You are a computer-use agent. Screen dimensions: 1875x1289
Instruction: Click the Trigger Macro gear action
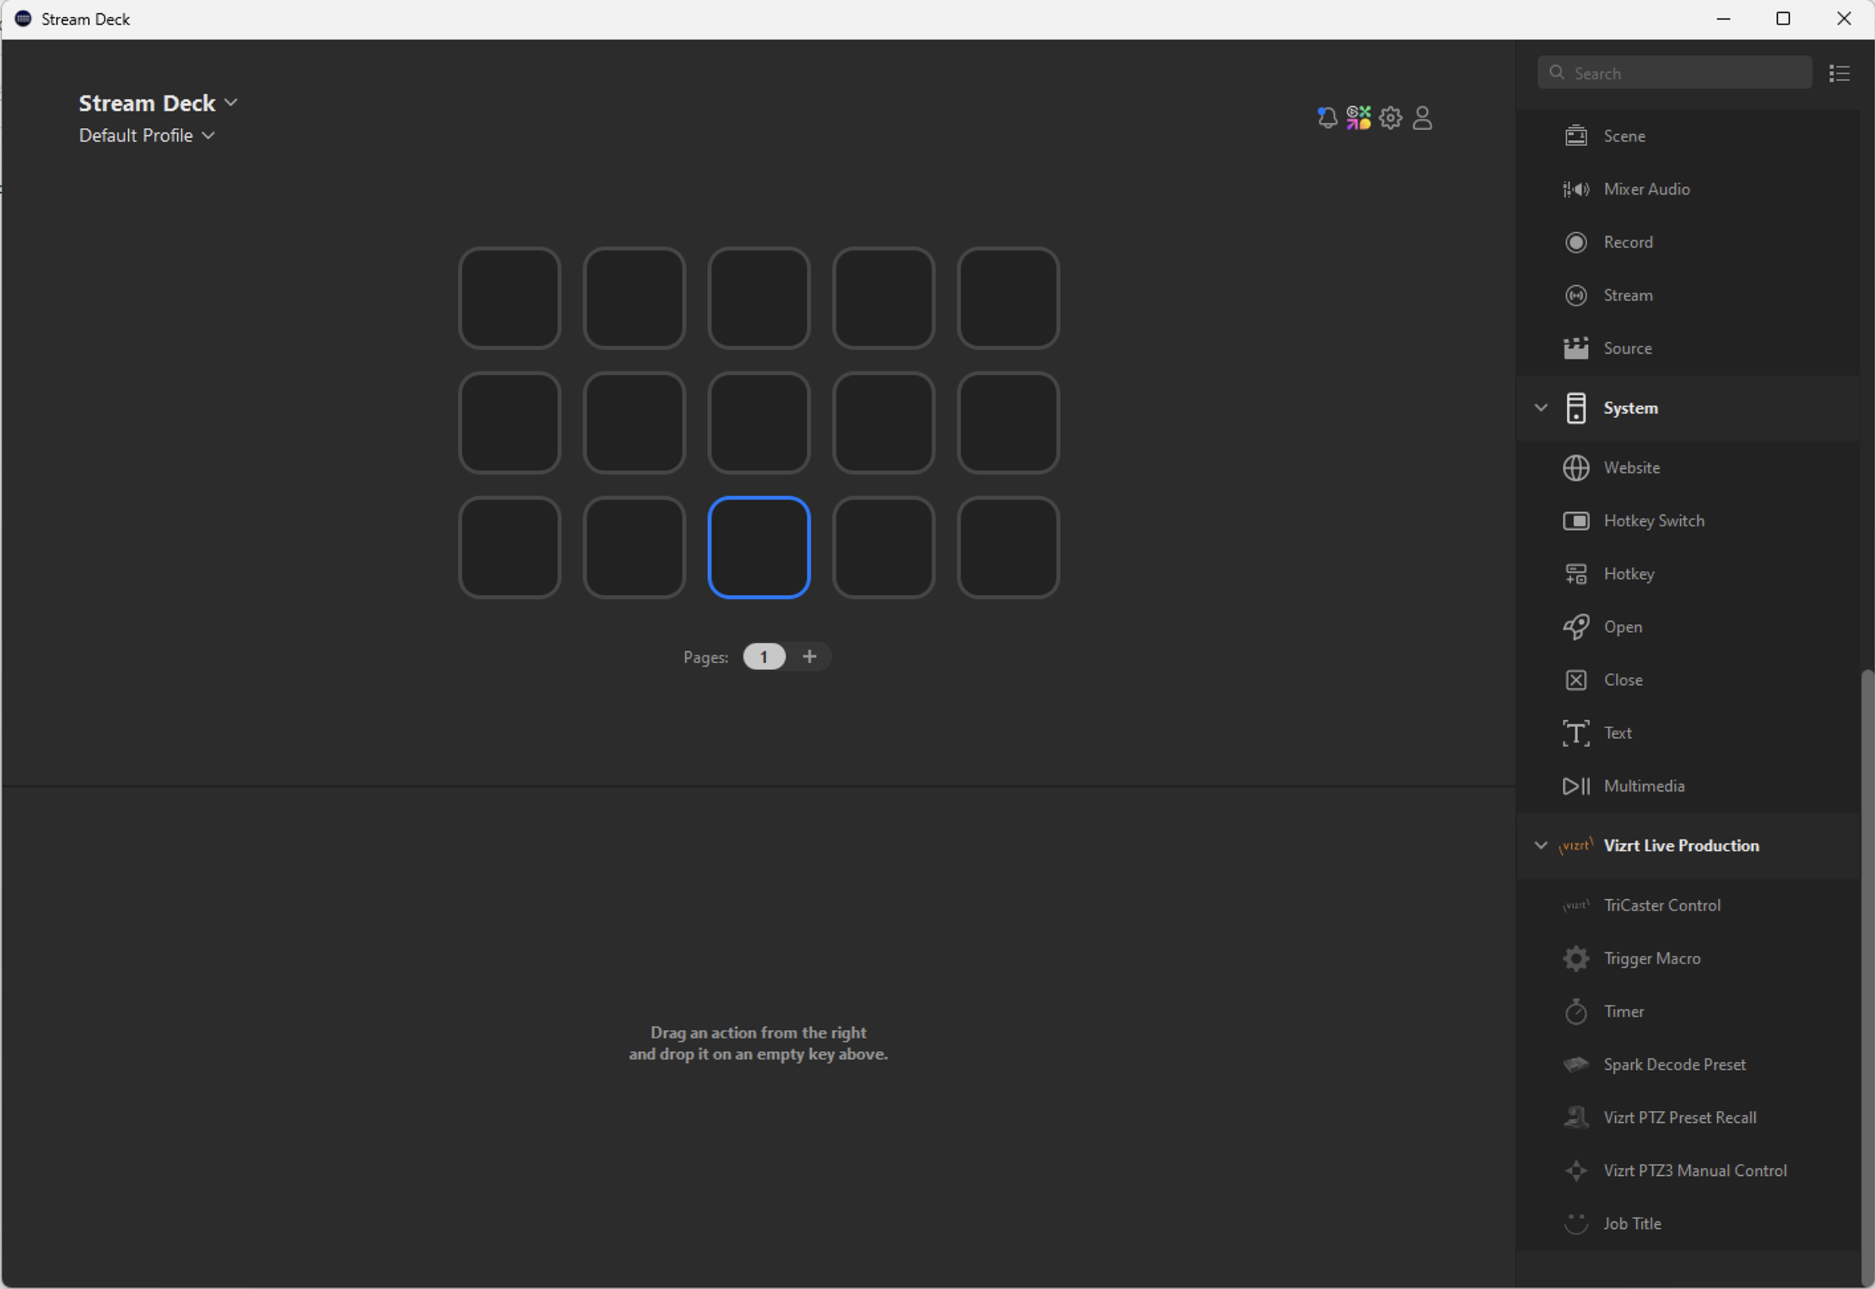(x=1575, y=958)
